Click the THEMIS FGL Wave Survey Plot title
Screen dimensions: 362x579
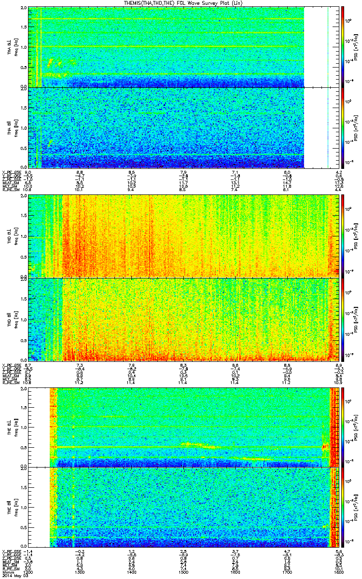pos(184,3)
